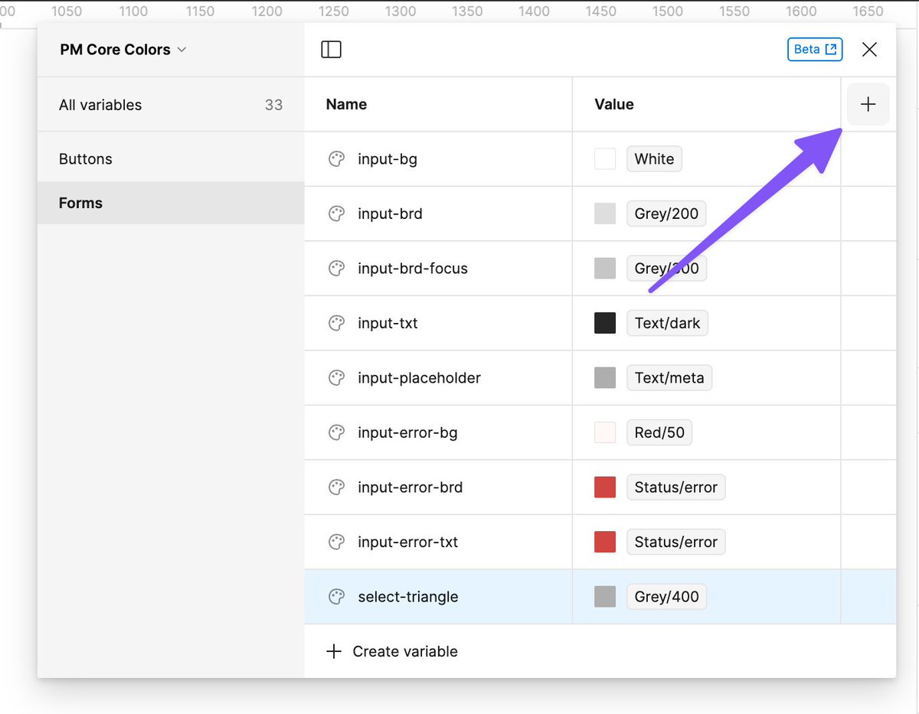Viewport: 919px width, 714px height.
Task: Click the color type icon for input-brd-focus
Action: tap(336, 269)
